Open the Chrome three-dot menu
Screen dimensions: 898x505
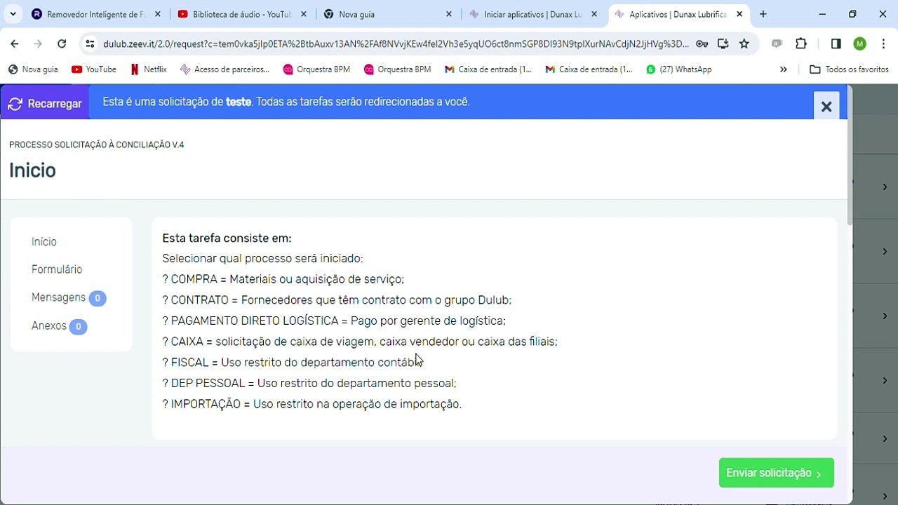coord(883,43)
